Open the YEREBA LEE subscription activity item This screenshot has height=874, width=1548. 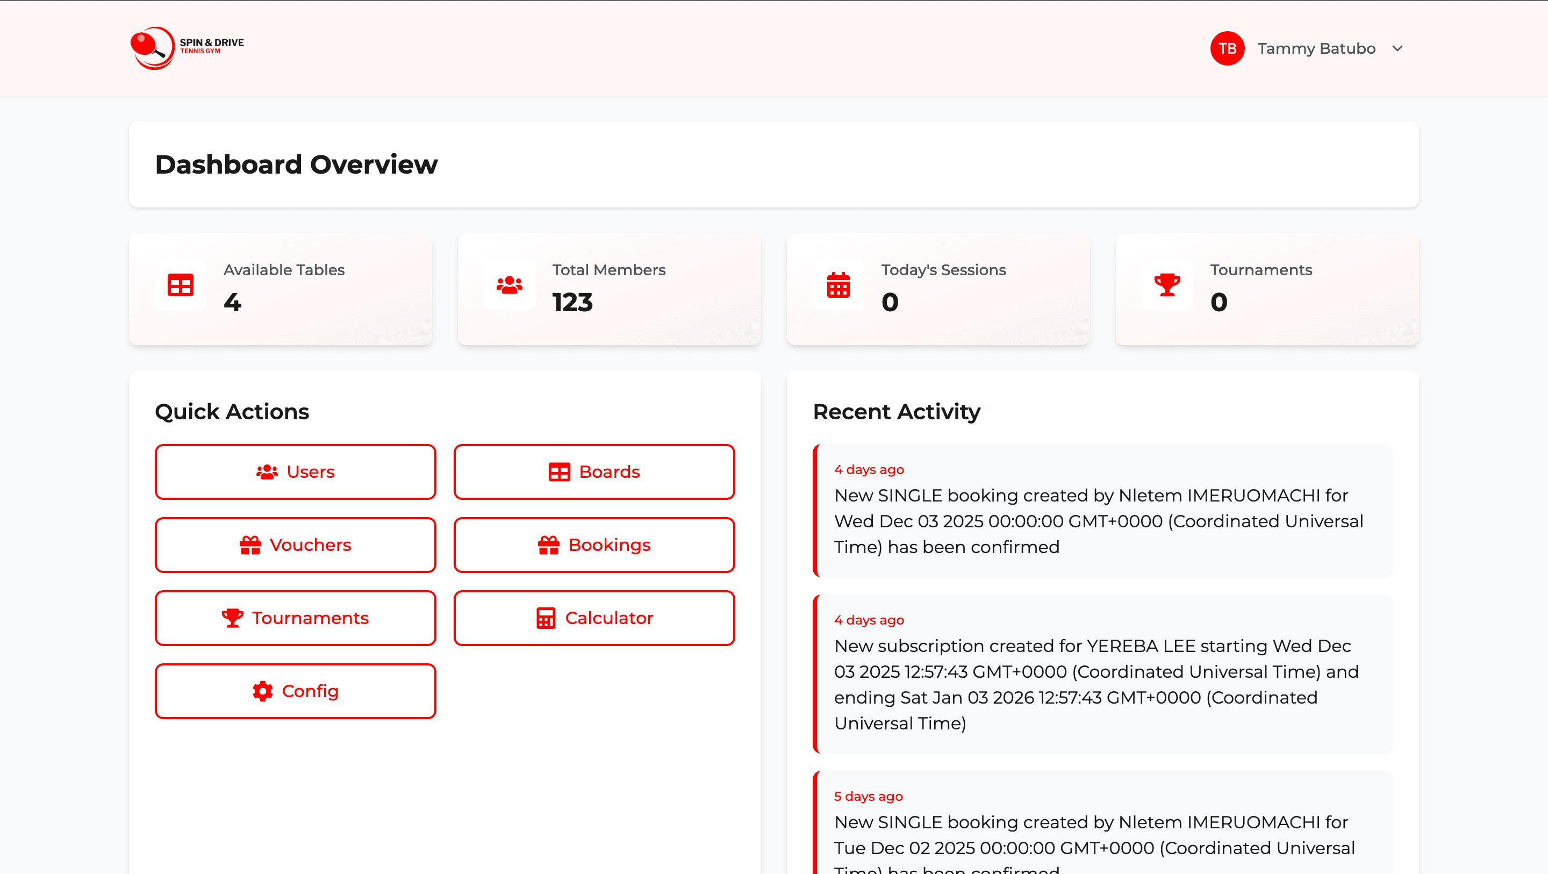coord(1102,674)
